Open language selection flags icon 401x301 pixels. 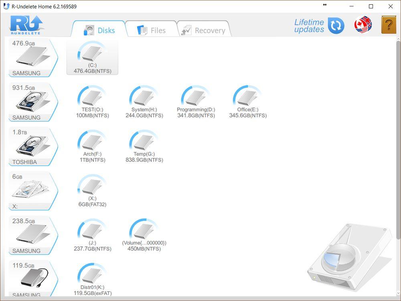coord(363,25)
